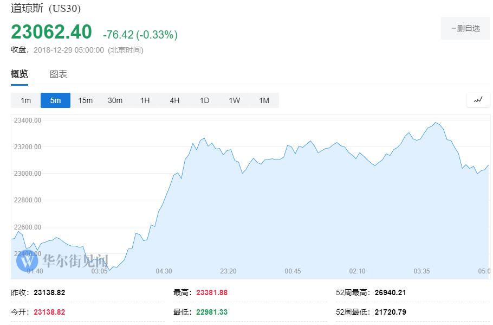Select the 5m interval button
Viewport: 493px width, 325px height.
click(x=55, y=100)
